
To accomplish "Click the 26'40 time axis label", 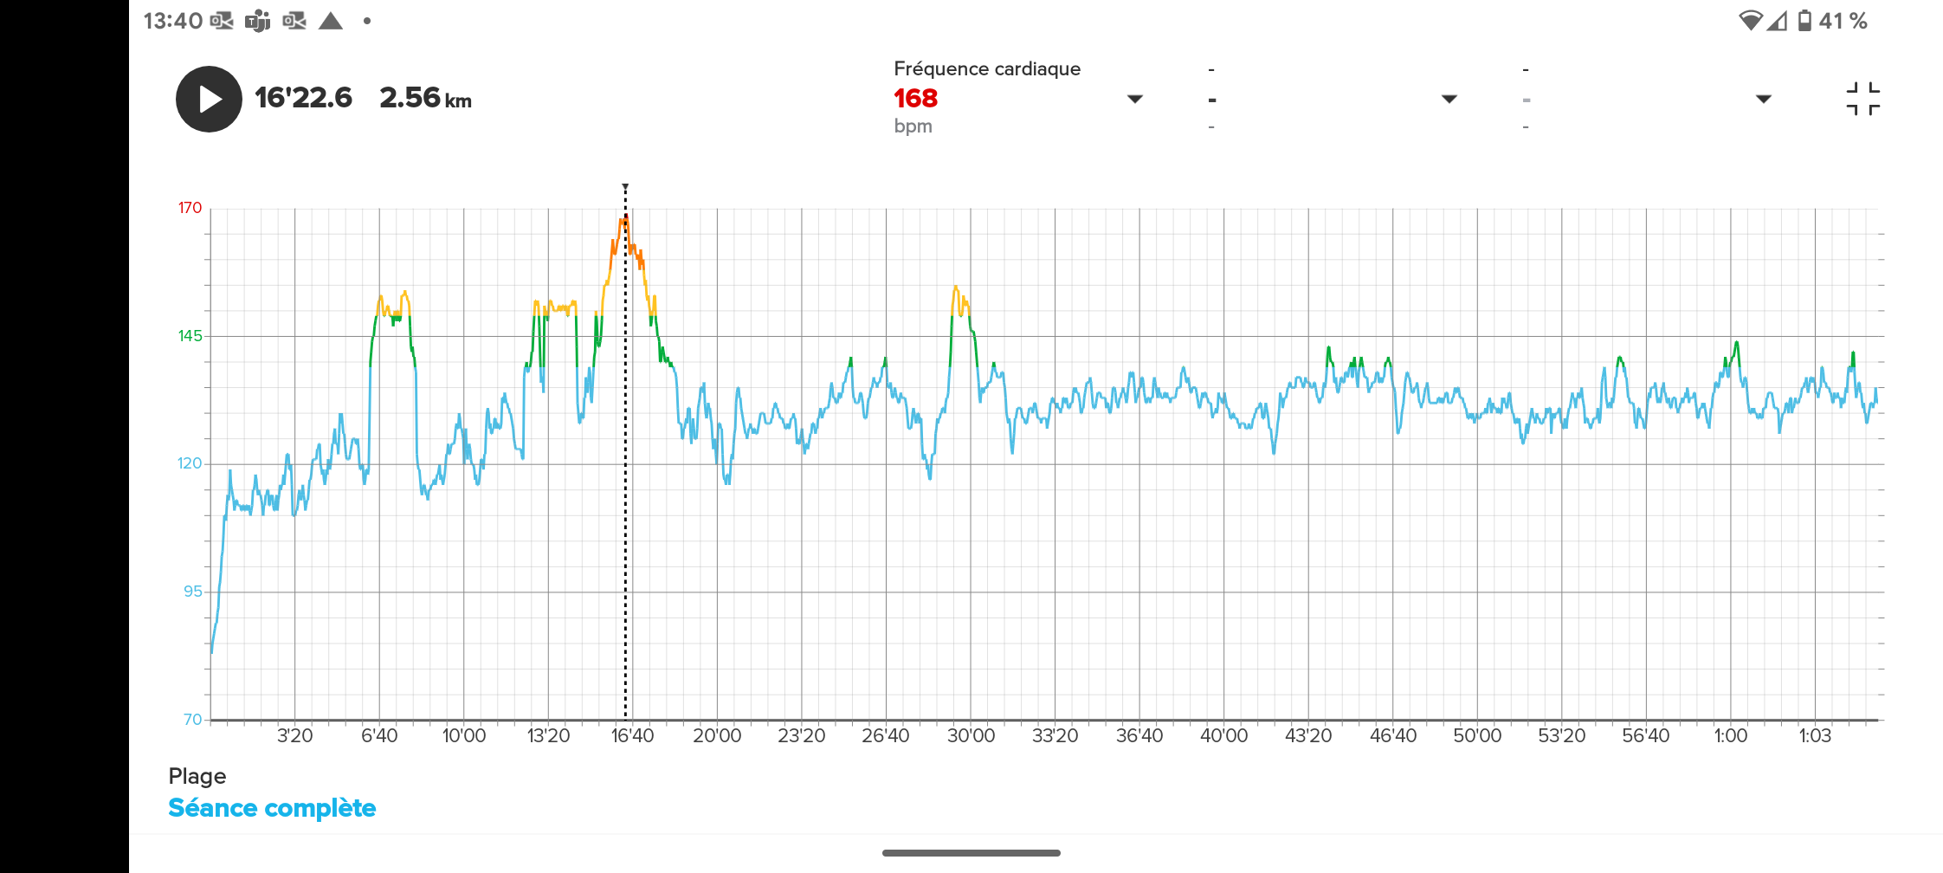I will pyautogui.click(x=886, y=736).
